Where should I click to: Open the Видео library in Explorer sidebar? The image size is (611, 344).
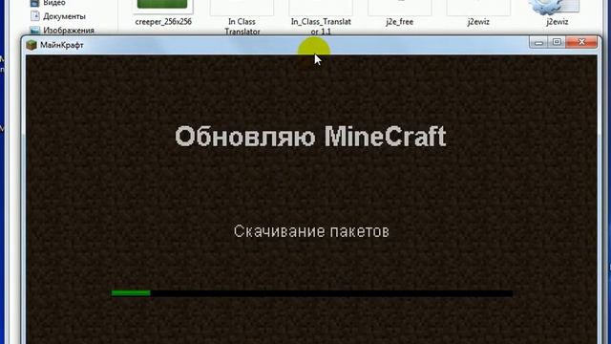pyautogui.click(x=54, y=3)
